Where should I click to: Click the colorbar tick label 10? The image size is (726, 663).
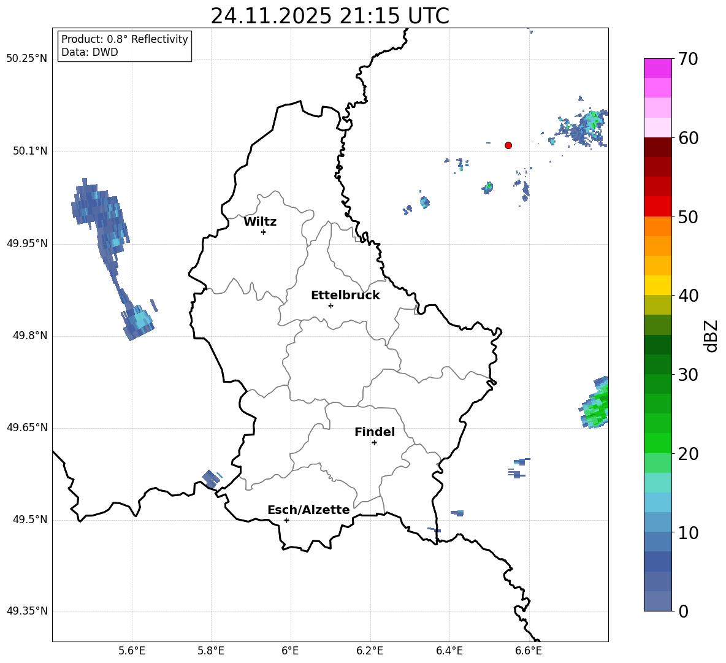[688, 532]
